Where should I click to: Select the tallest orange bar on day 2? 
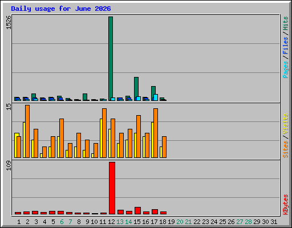(27, 131)
